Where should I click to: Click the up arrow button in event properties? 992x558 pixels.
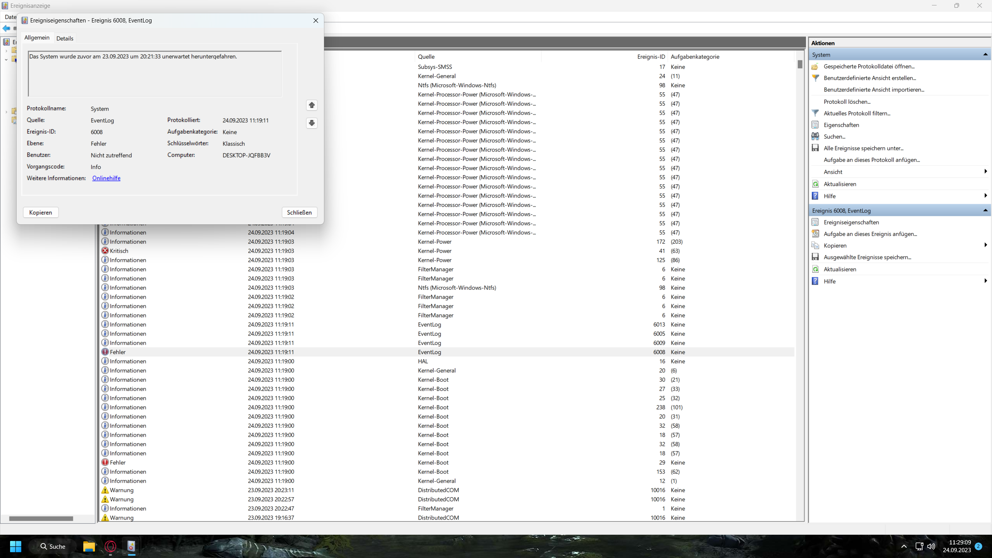[x=312, y=105]
